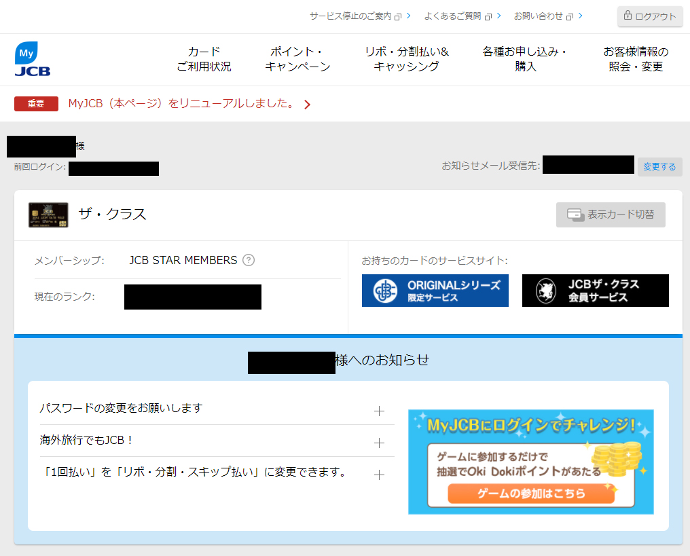The width and height of the screenshot is (690, 556).
Task: Open the お客様情報の照会・変更 menu
Action: (x=636, y=59)
